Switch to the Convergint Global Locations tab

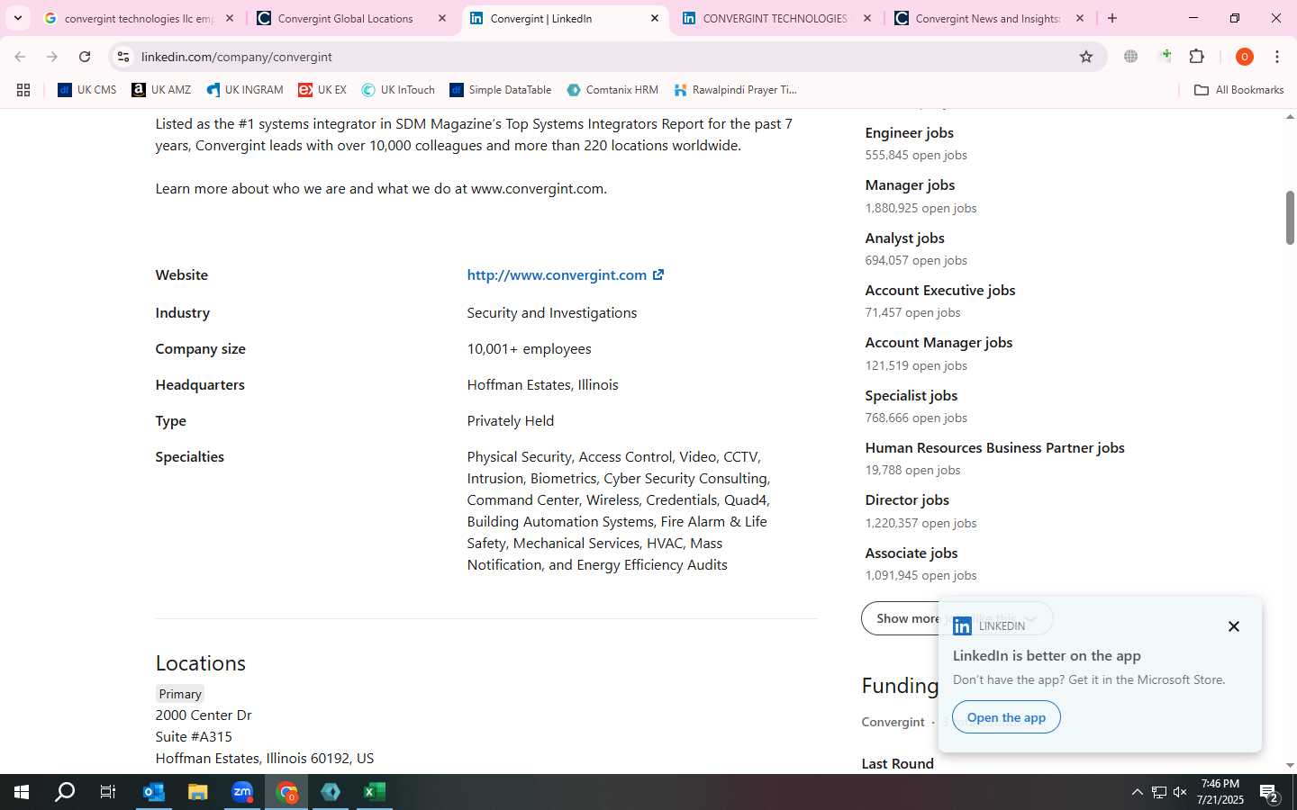tap(351, 18)
